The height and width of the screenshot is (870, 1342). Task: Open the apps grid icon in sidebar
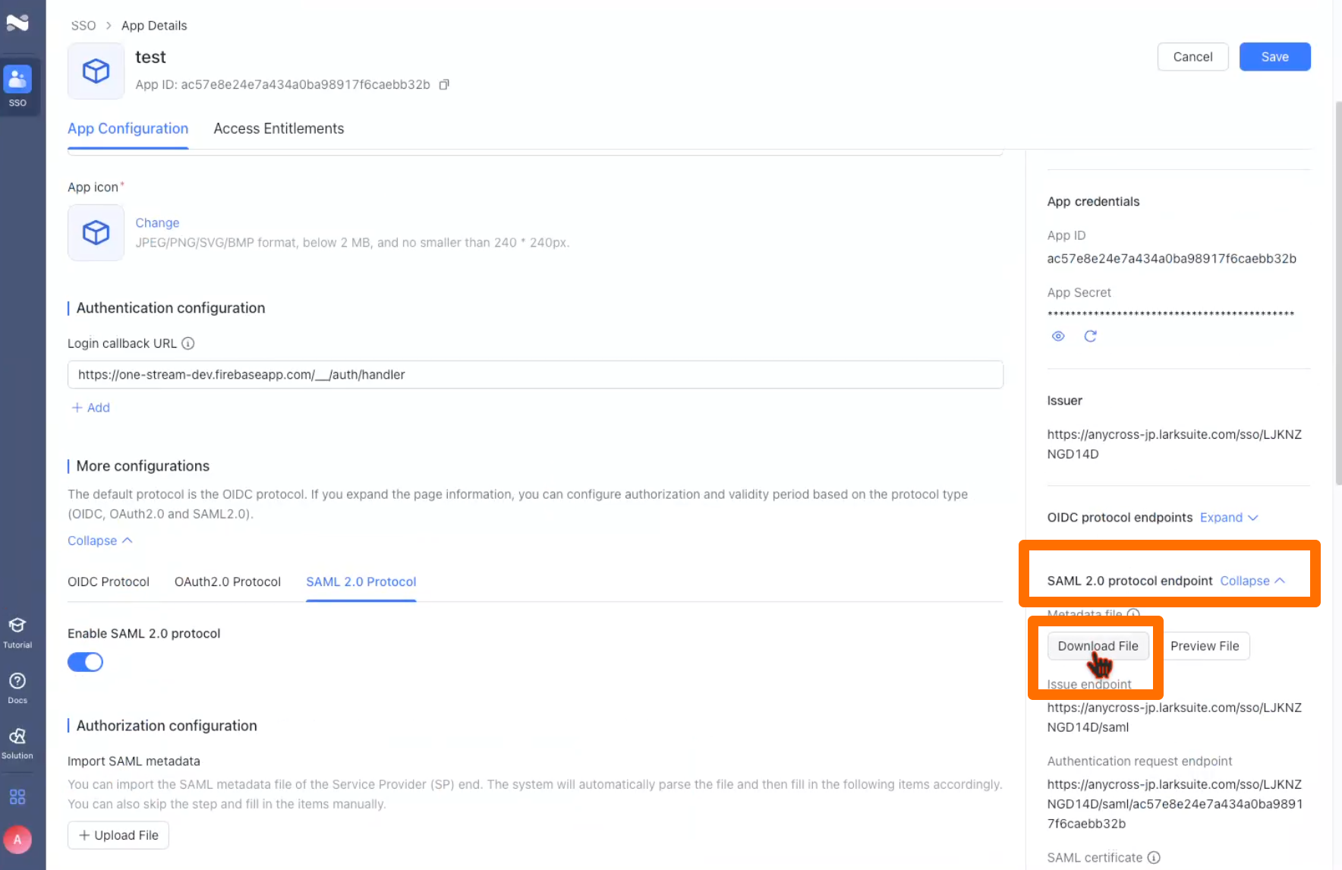17,796
